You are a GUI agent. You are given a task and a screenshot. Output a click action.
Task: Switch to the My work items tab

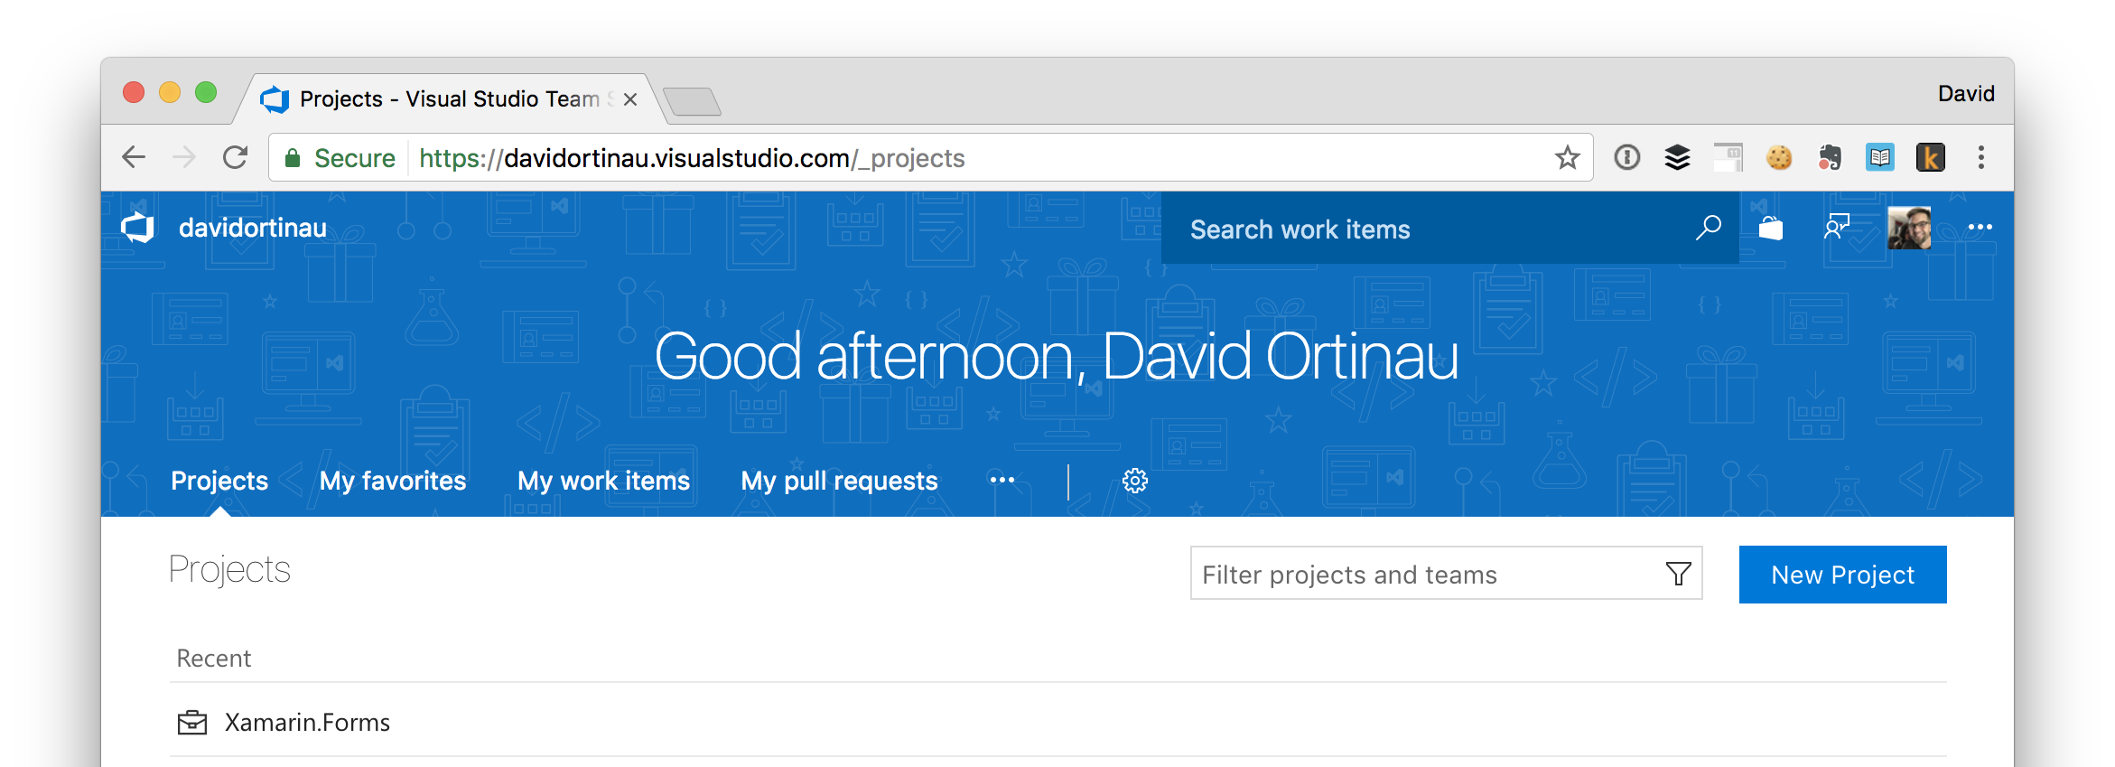click(603, 481)
